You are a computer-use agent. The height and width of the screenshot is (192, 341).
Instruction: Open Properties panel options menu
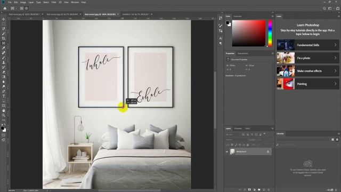tap(272, 53)
